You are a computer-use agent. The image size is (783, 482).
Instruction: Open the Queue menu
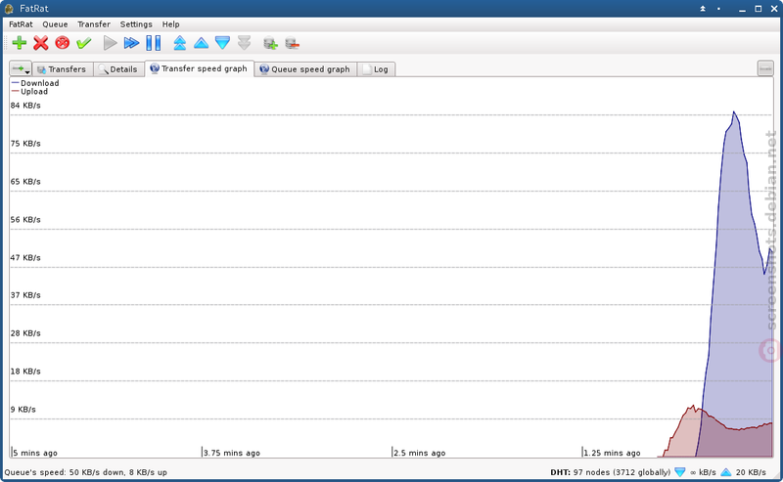tap(55, 23)
